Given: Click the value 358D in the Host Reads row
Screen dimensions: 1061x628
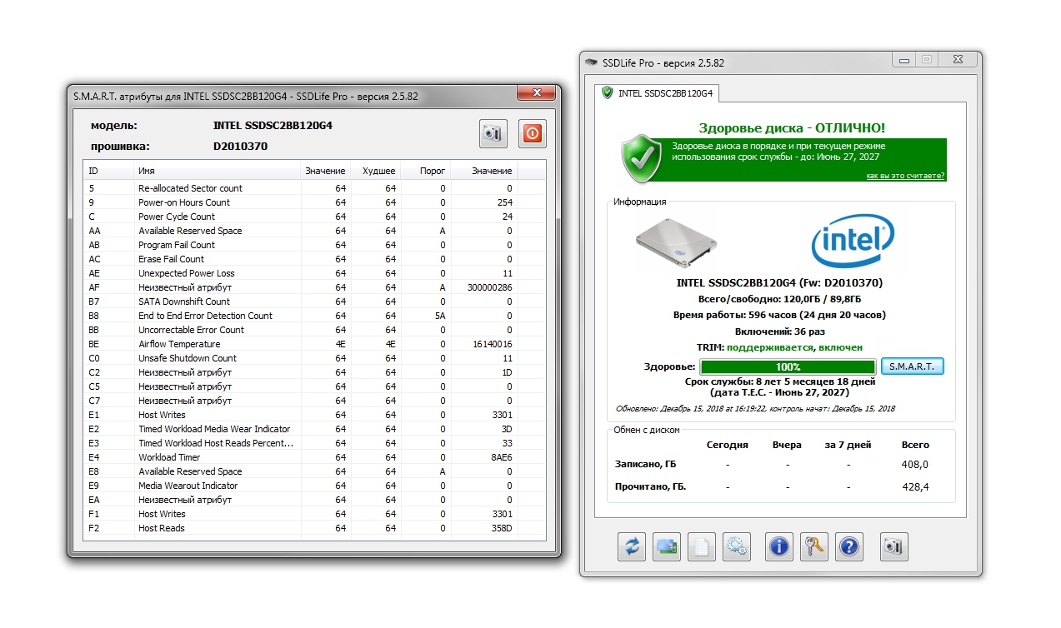Looking at the screenshot, I should click(x=501, y=528).
